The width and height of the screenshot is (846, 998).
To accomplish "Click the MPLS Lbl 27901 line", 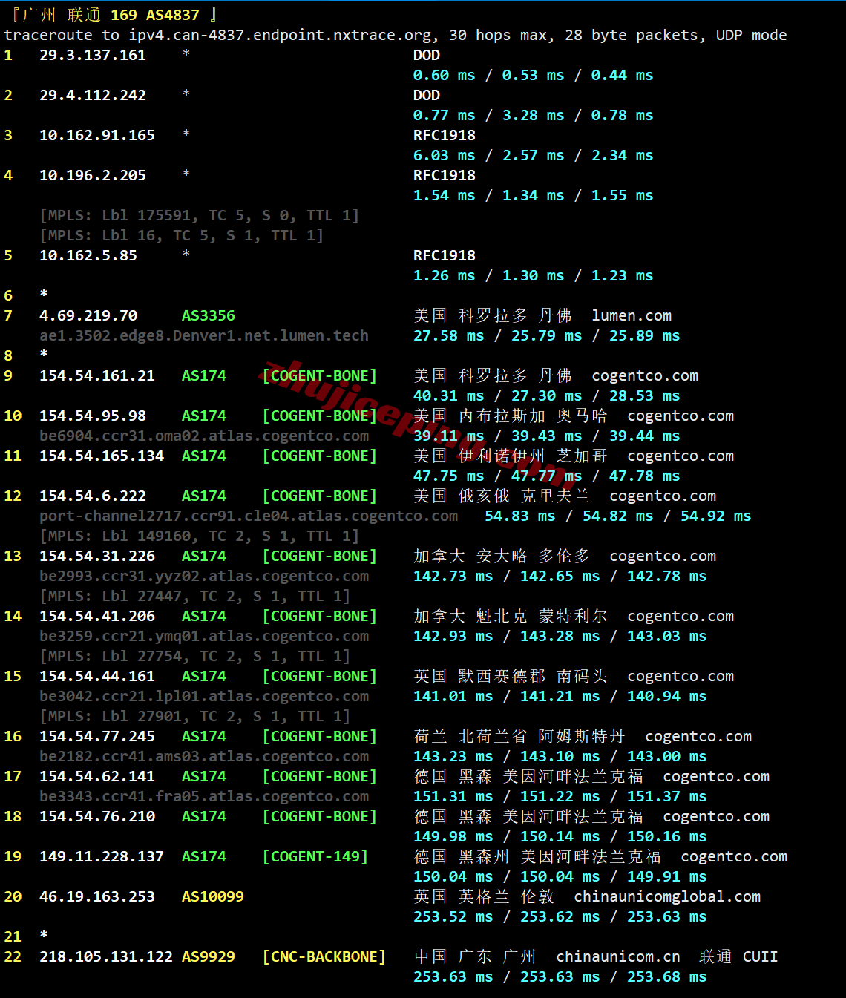I will coord(195,716).
